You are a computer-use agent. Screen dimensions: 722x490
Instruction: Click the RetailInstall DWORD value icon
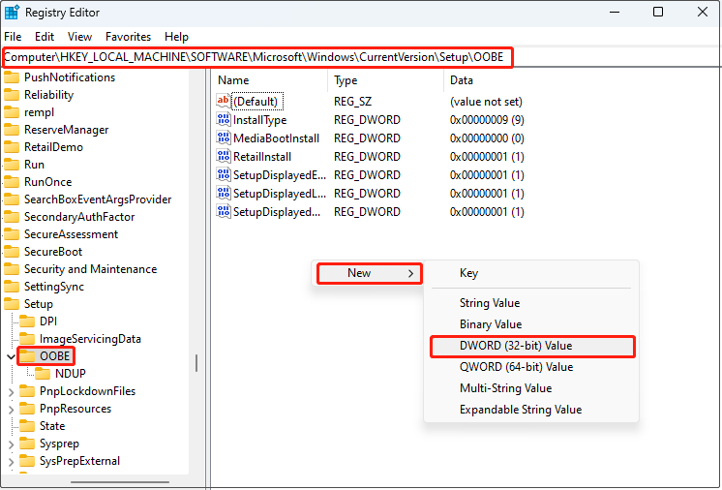tap(224, 157)
